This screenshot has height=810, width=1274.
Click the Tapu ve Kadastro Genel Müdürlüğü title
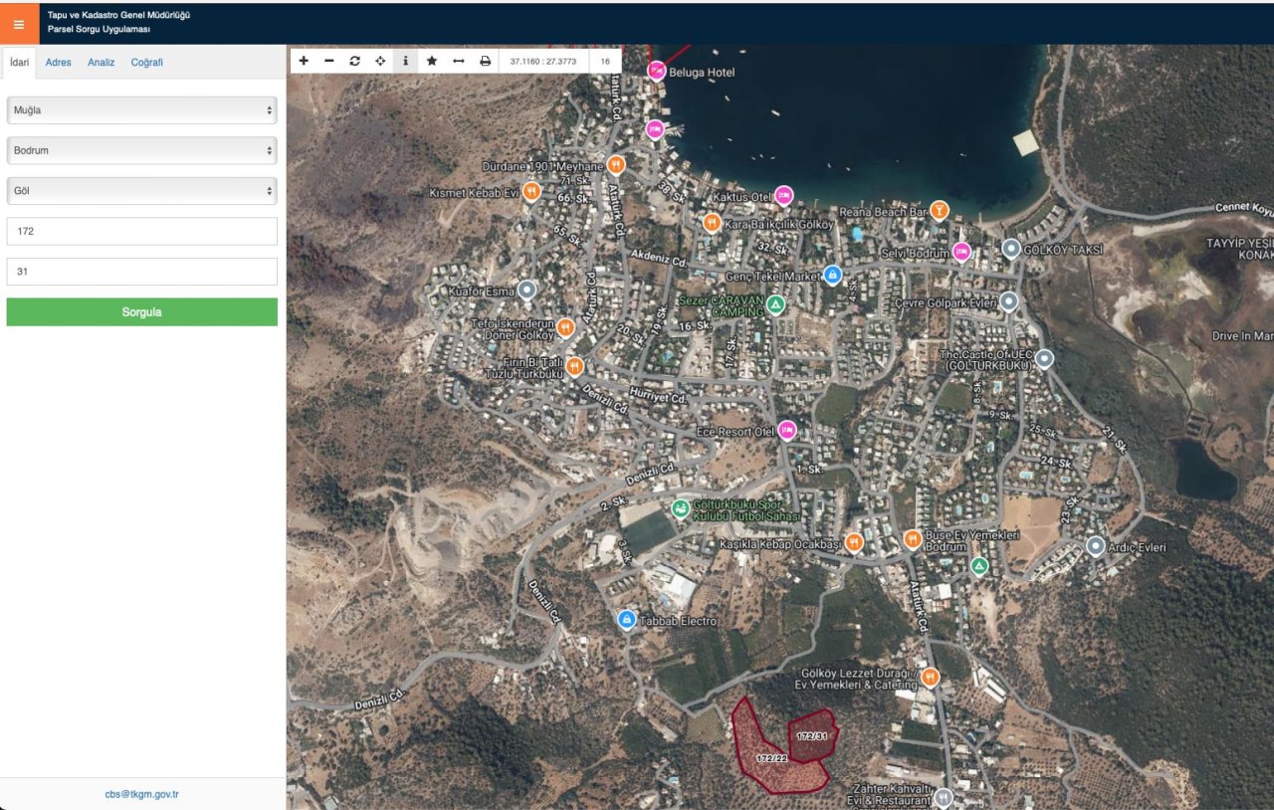118,15
